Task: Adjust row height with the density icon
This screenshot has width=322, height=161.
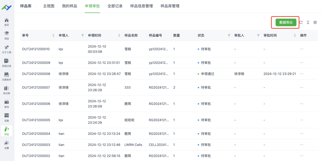Action: [308, 23]
